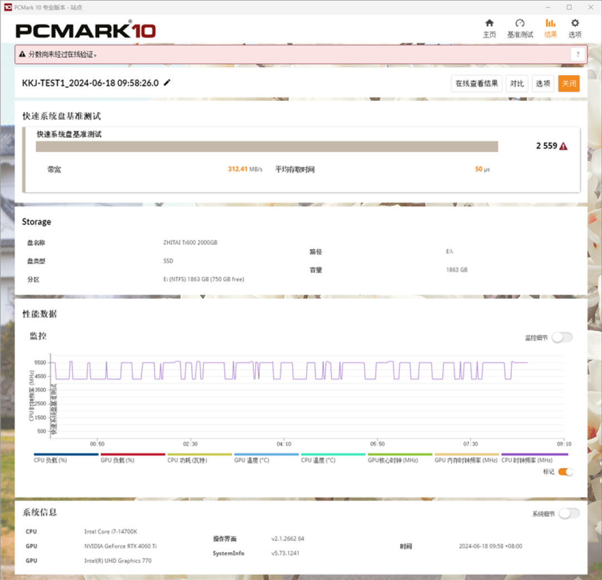Screen dimensions: 602x580
Task: Maximize the PCMark 10 window
Action: click(x=569, y=7)
